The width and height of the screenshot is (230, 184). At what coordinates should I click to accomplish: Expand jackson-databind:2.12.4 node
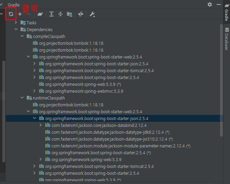pyautogui.click(x=41, y=125)
